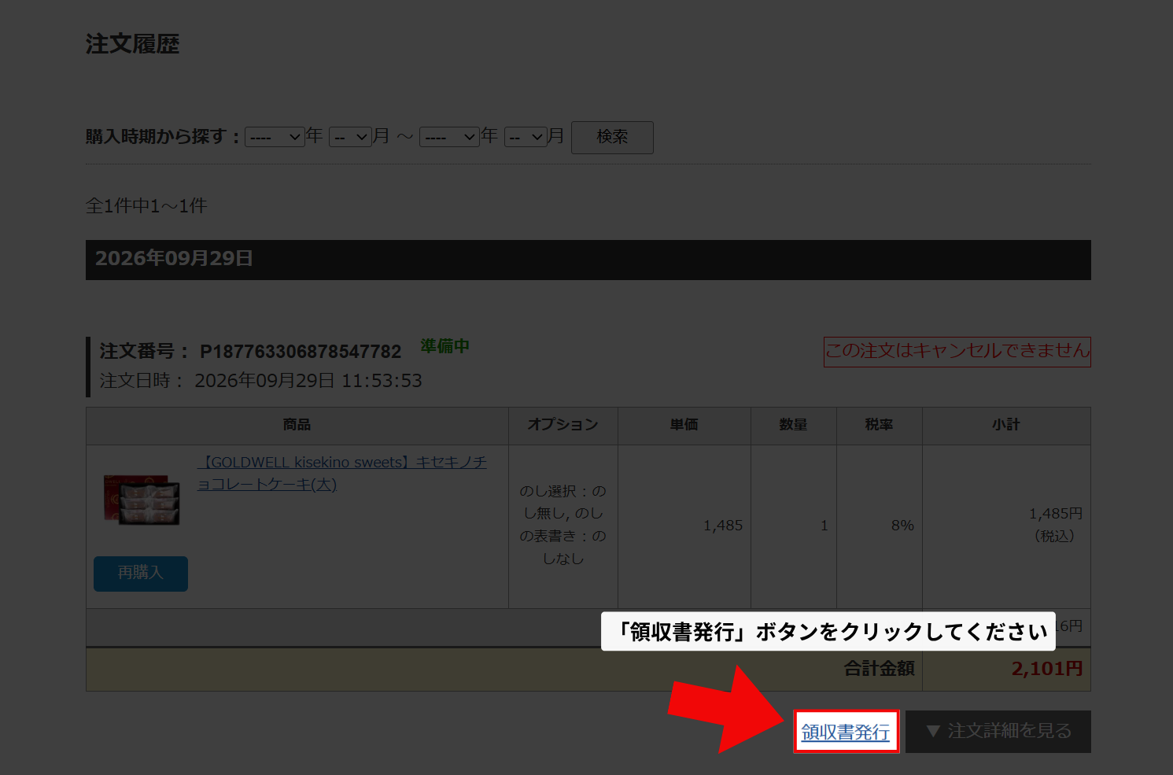
Task: Open the end year dropdown
Action: (x=450, y=137)
